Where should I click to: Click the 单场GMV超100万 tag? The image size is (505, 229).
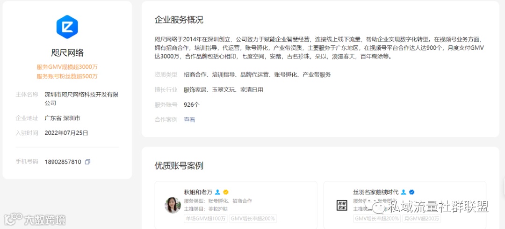tap(205, 219)
